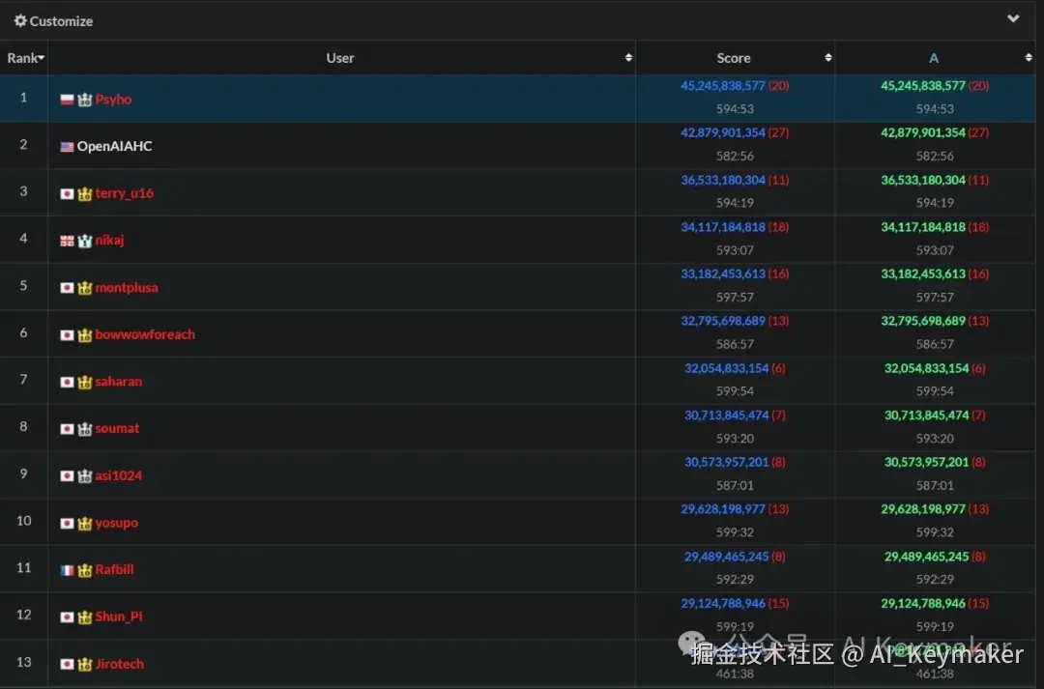Click the France flag beside Rafbill
1044x689 pixels.
click(66, 569)
